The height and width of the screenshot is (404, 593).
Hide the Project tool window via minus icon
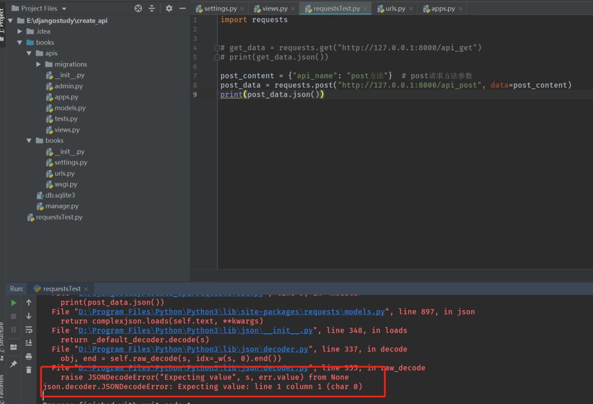pyautogui.click(x=183, y=8)
